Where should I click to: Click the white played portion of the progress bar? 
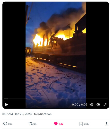point(6,99)
